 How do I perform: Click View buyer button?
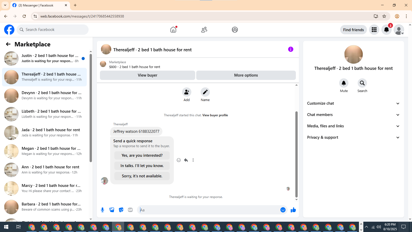coord(148,75)
